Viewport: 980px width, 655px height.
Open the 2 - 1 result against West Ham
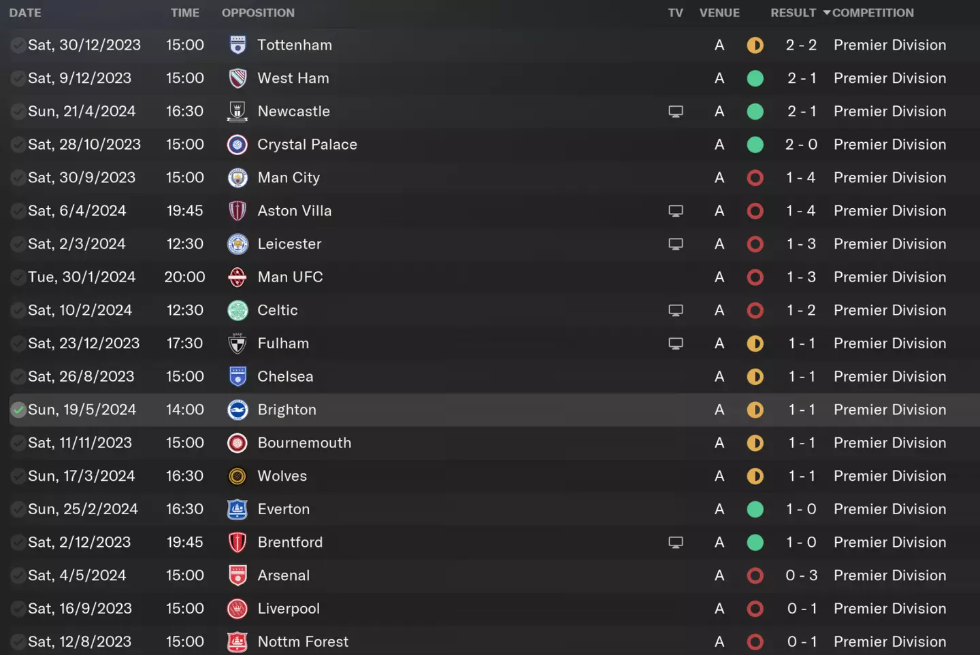pyautogui.click(x=801, y=78)
